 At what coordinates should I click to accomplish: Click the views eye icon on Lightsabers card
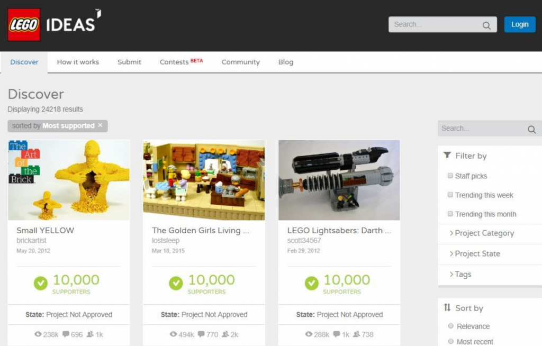[x=309, y=334]
